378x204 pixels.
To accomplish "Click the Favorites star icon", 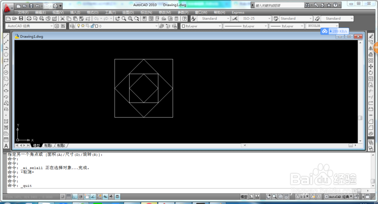I will coord(329,5).
